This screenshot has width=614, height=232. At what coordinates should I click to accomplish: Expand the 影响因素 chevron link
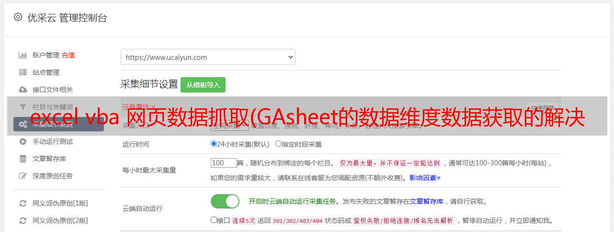[x=425, y=178]
